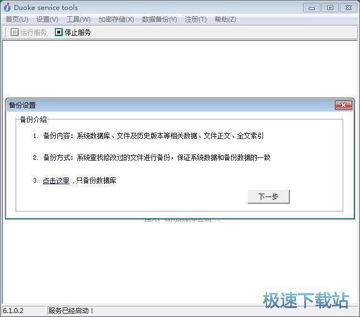Click the status text 服务已经启动！
360x317 pixels.
(71, 311)
